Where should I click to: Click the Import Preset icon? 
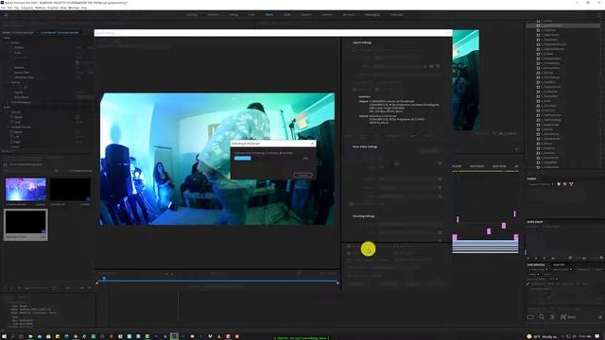click(431, 66)
